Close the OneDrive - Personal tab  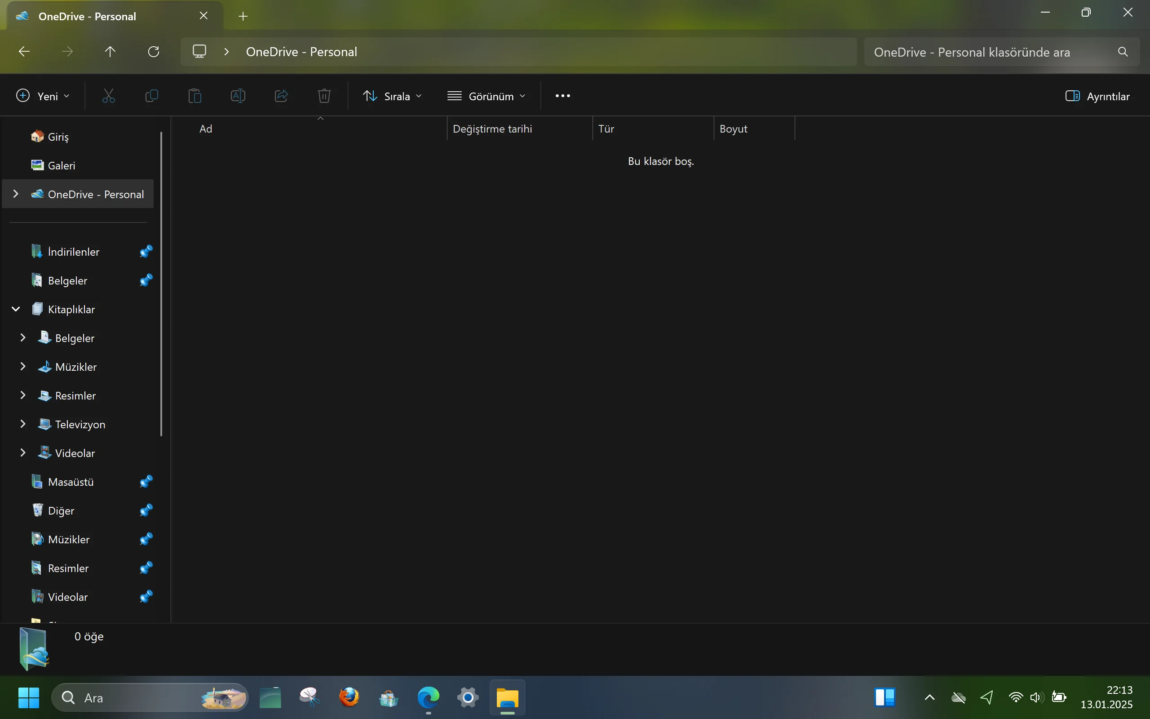coord(203,16)
